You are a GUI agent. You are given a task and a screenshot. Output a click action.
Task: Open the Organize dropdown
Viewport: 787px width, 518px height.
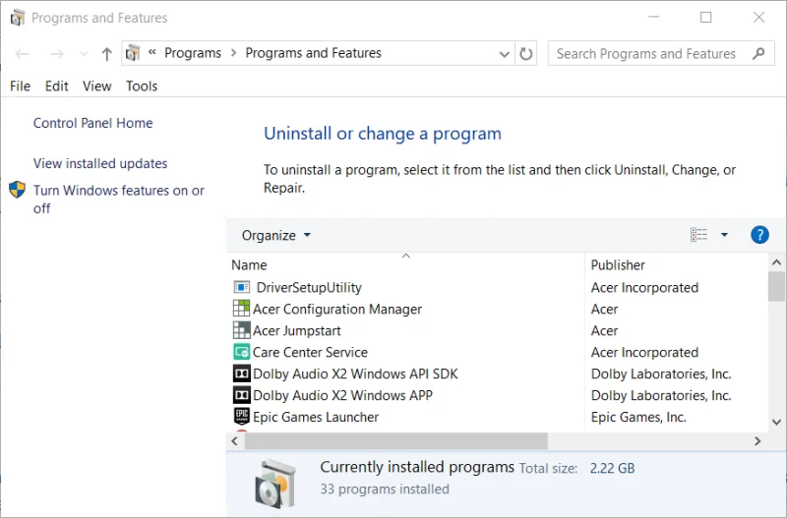275,235
